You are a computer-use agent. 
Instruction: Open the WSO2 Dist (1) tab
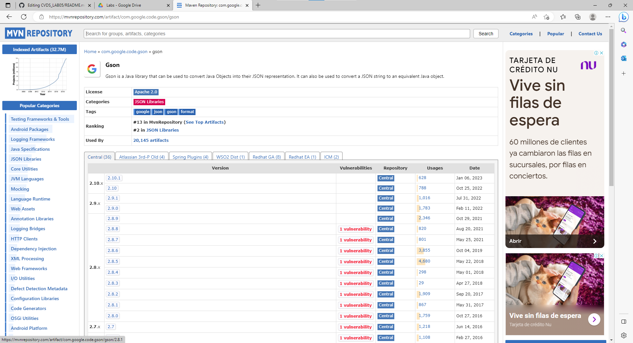(x=230, y=157)
